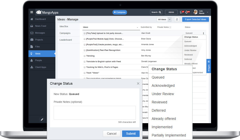Choose Acknowledged in enlarged status menu
Image resolution: width=240 pixels, height=140 pixels.
click(163, 85)
